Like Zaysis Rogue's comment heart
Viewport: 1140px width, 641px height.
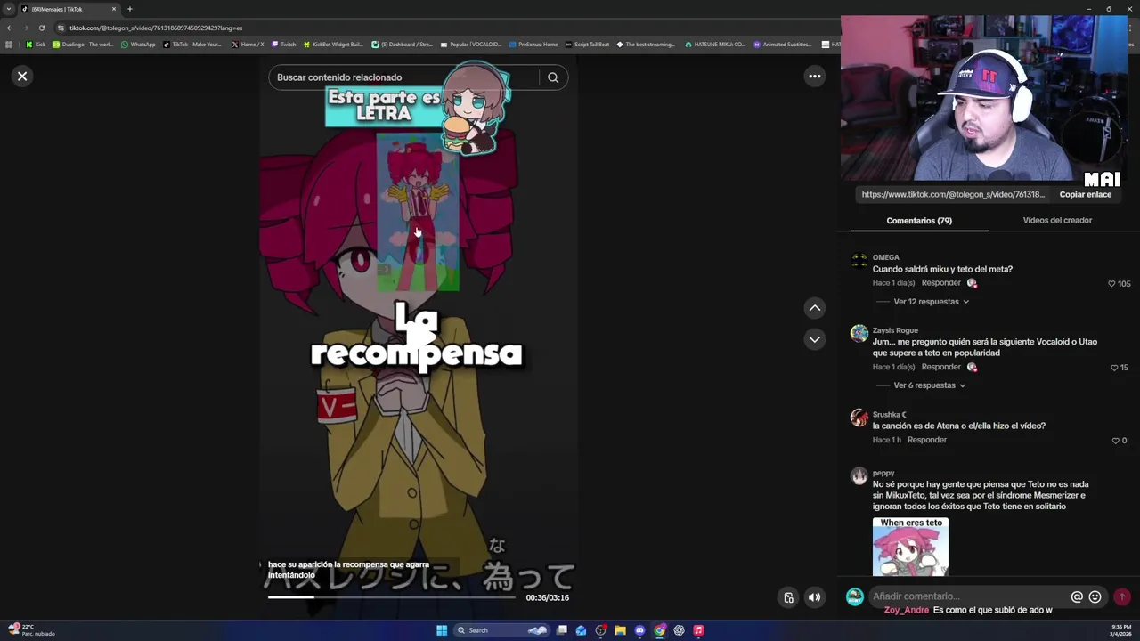click(1114, 368)
